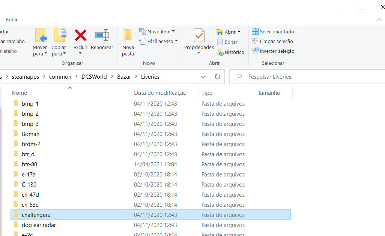
Task: Maximize the Explorer window
Action: coord(361,7)
